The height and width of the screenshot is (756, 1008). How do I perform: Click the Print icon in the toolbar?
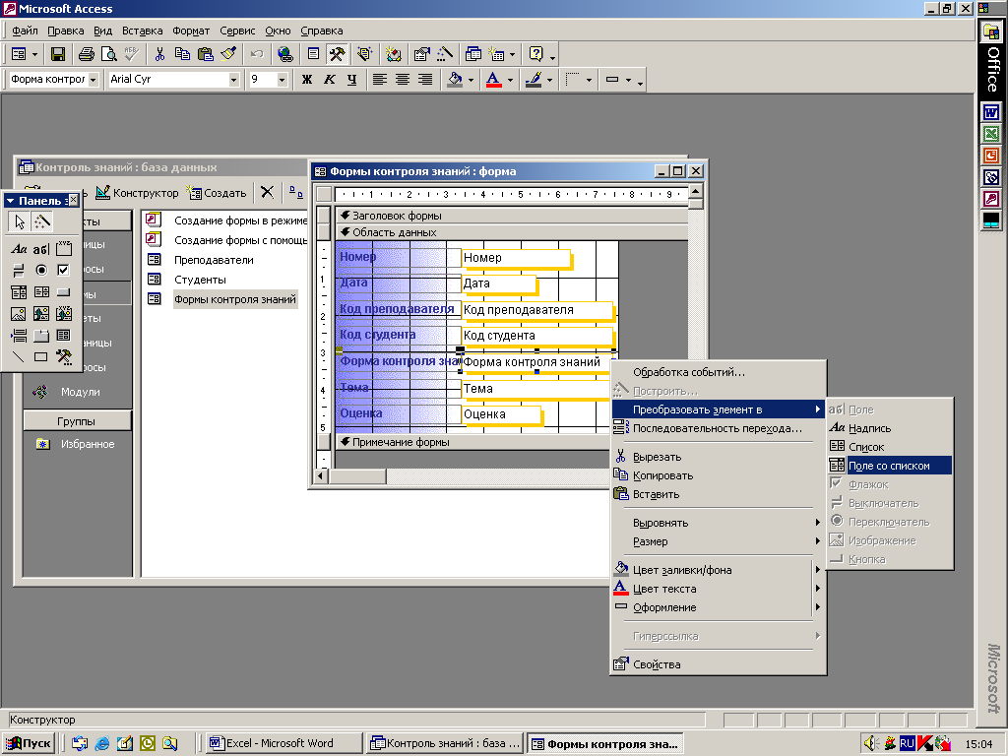pos(87,55)
